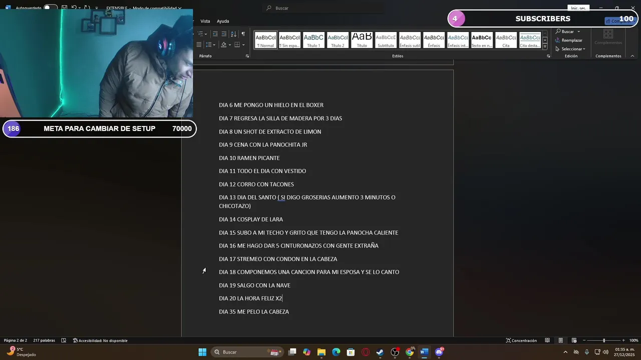Switch to Print Layout view
The height and width of the screenshot is (360, 641).
click(561, 340)
